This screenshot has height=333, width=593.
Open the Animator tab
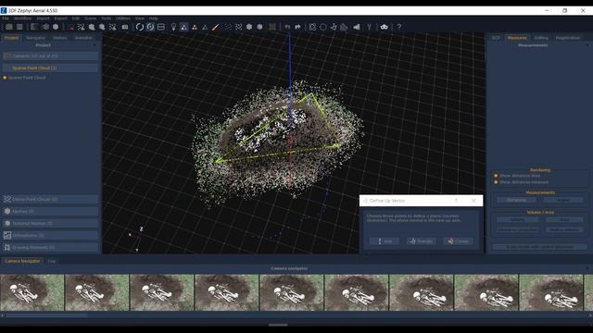tap(83, 38)
